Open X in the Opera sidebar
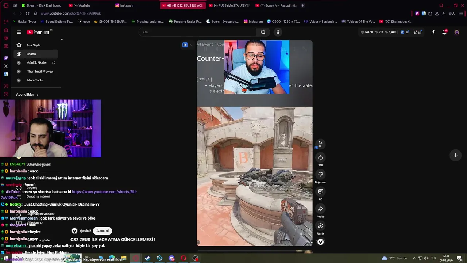 [6, 66]
